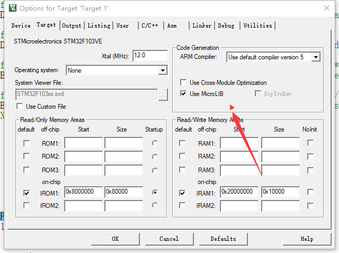Click the Xtal (MHz) input field
Viewport: 339px width, 253px height.
tap(150, 56)
